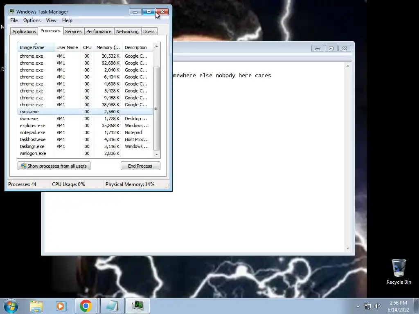Open the Recycle Bin desktop icon
Screen dimensions: 419x314
point(399,271)
